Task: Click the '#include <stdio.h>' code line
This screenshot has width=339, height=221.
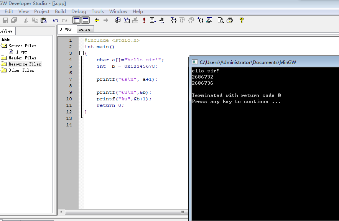Action: point(112,40)
